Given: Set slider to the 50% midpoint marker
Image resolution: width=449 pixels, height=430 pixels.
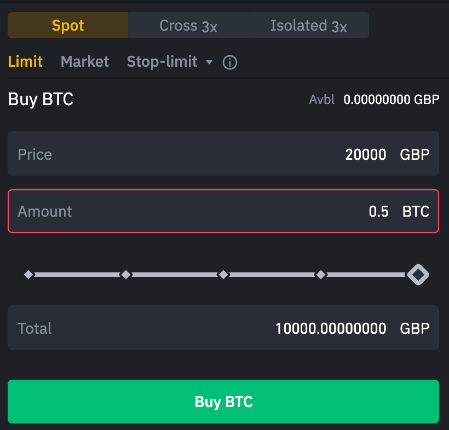Looking at the screenshot, I should pyautogui.click(x=223, y=275).
